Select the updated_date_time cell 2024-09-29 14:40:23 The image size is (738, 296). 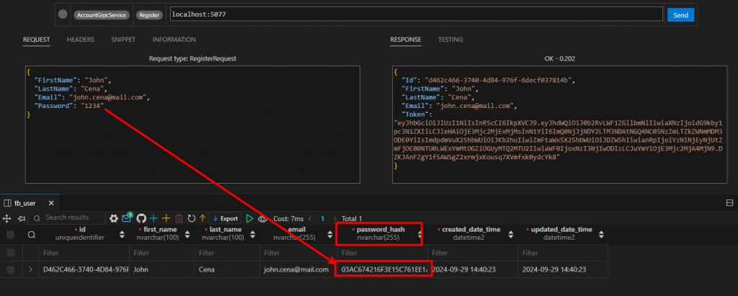click(563, 269)
